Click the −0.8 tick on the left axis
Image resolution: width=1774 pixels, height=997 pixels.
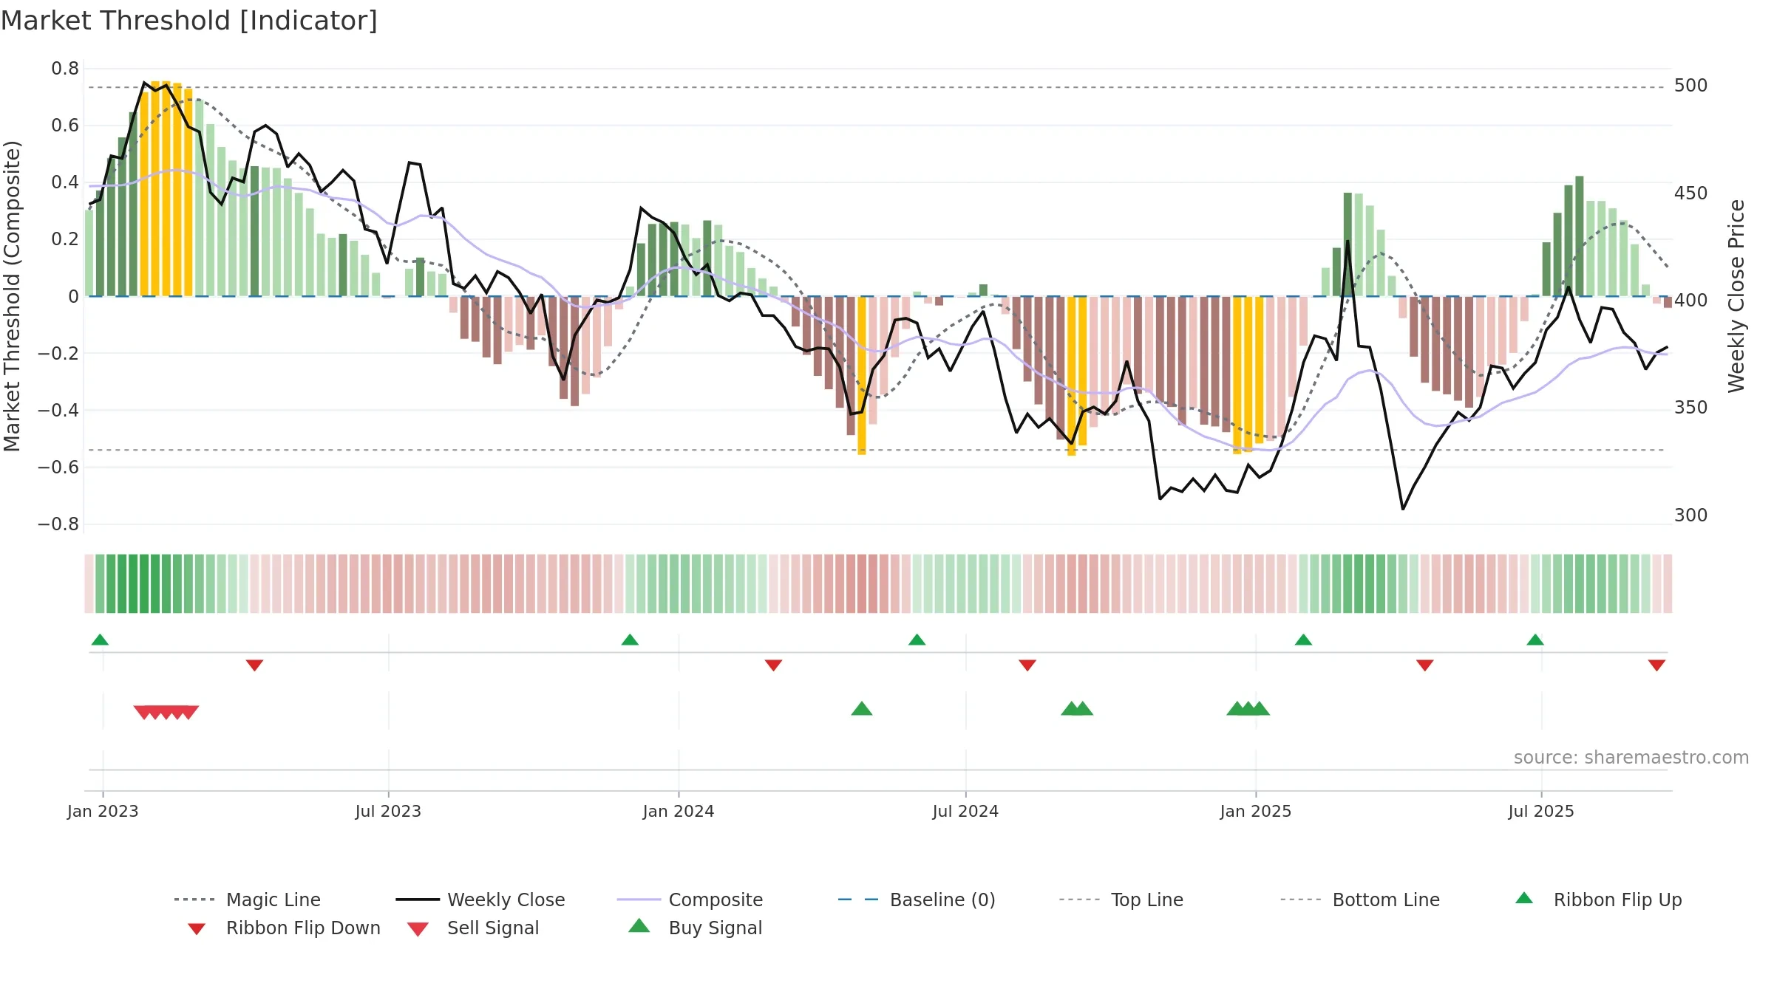click(58, 524)
